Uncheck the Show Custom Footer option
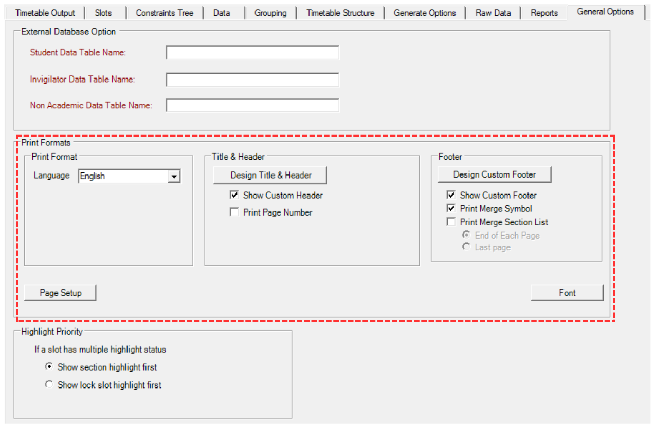Viewport: 655px width, 427px height. tap(451, 196)
